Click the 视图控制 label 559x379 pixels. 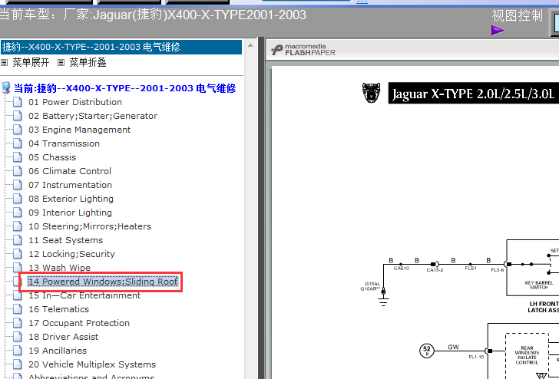click(x=517, y=15)
